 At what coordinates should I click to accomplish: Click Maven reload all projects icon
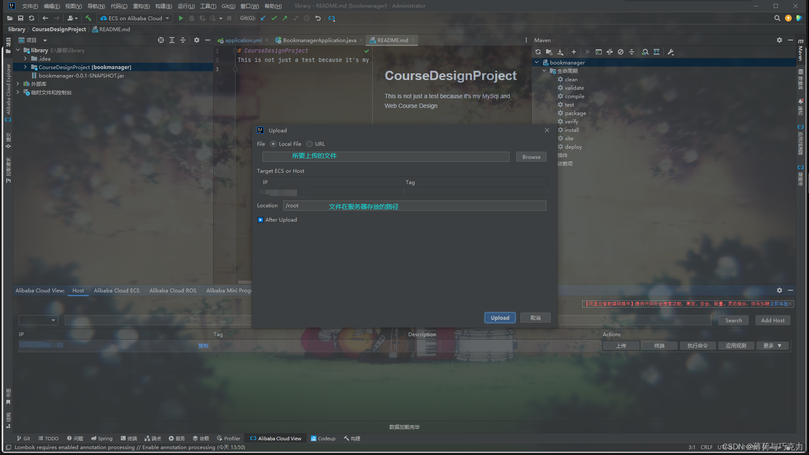pos(538,52)
